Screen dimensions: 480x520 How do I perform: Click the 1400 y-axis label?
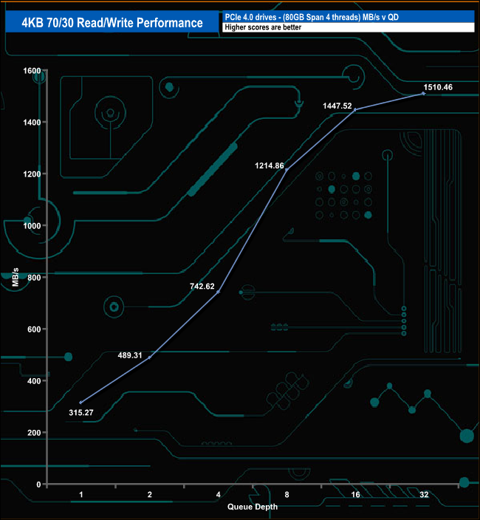pyautogui.click(x=32, y=123)
